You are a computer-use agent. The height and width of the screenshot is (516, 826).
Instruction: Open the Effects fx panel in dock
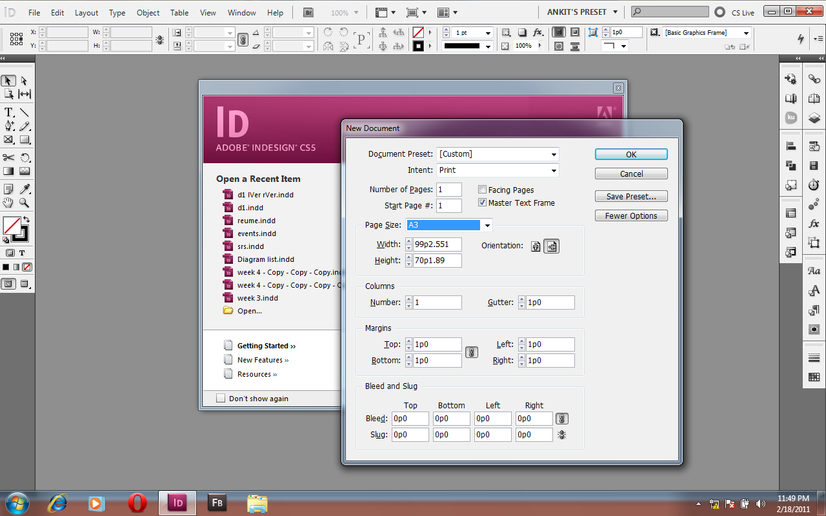coord(814,224)
